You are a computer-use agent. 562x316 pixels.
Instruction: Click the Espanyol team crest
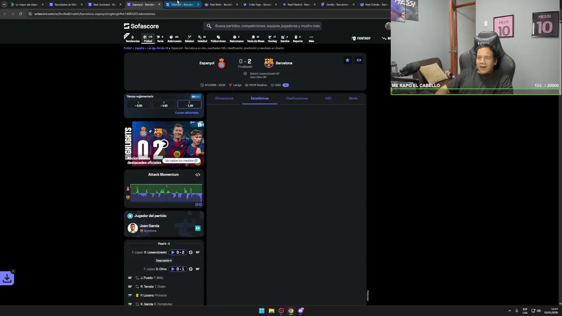(x=221, y=63)
